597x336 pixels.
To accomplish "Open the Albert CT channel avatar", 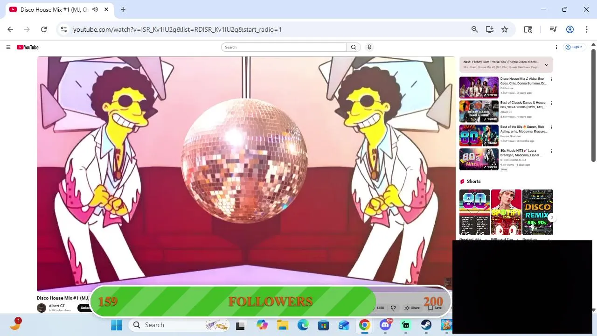I will [x=42, y=308].
